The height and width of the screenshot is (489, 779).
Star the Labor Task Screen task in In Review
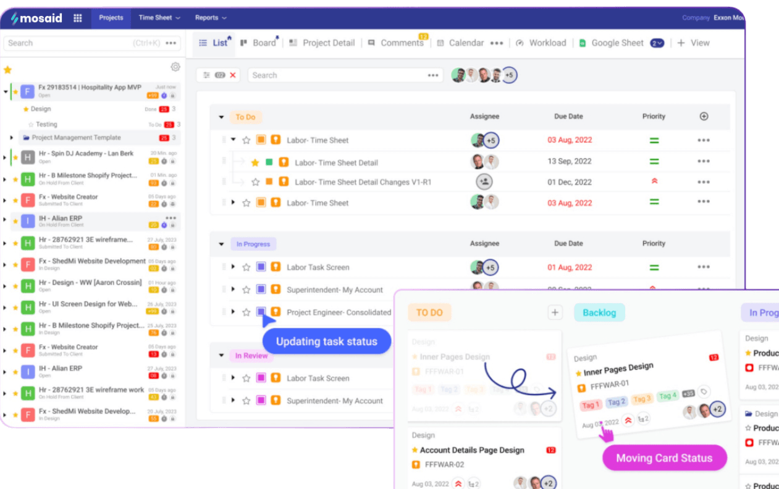(245, 378)
